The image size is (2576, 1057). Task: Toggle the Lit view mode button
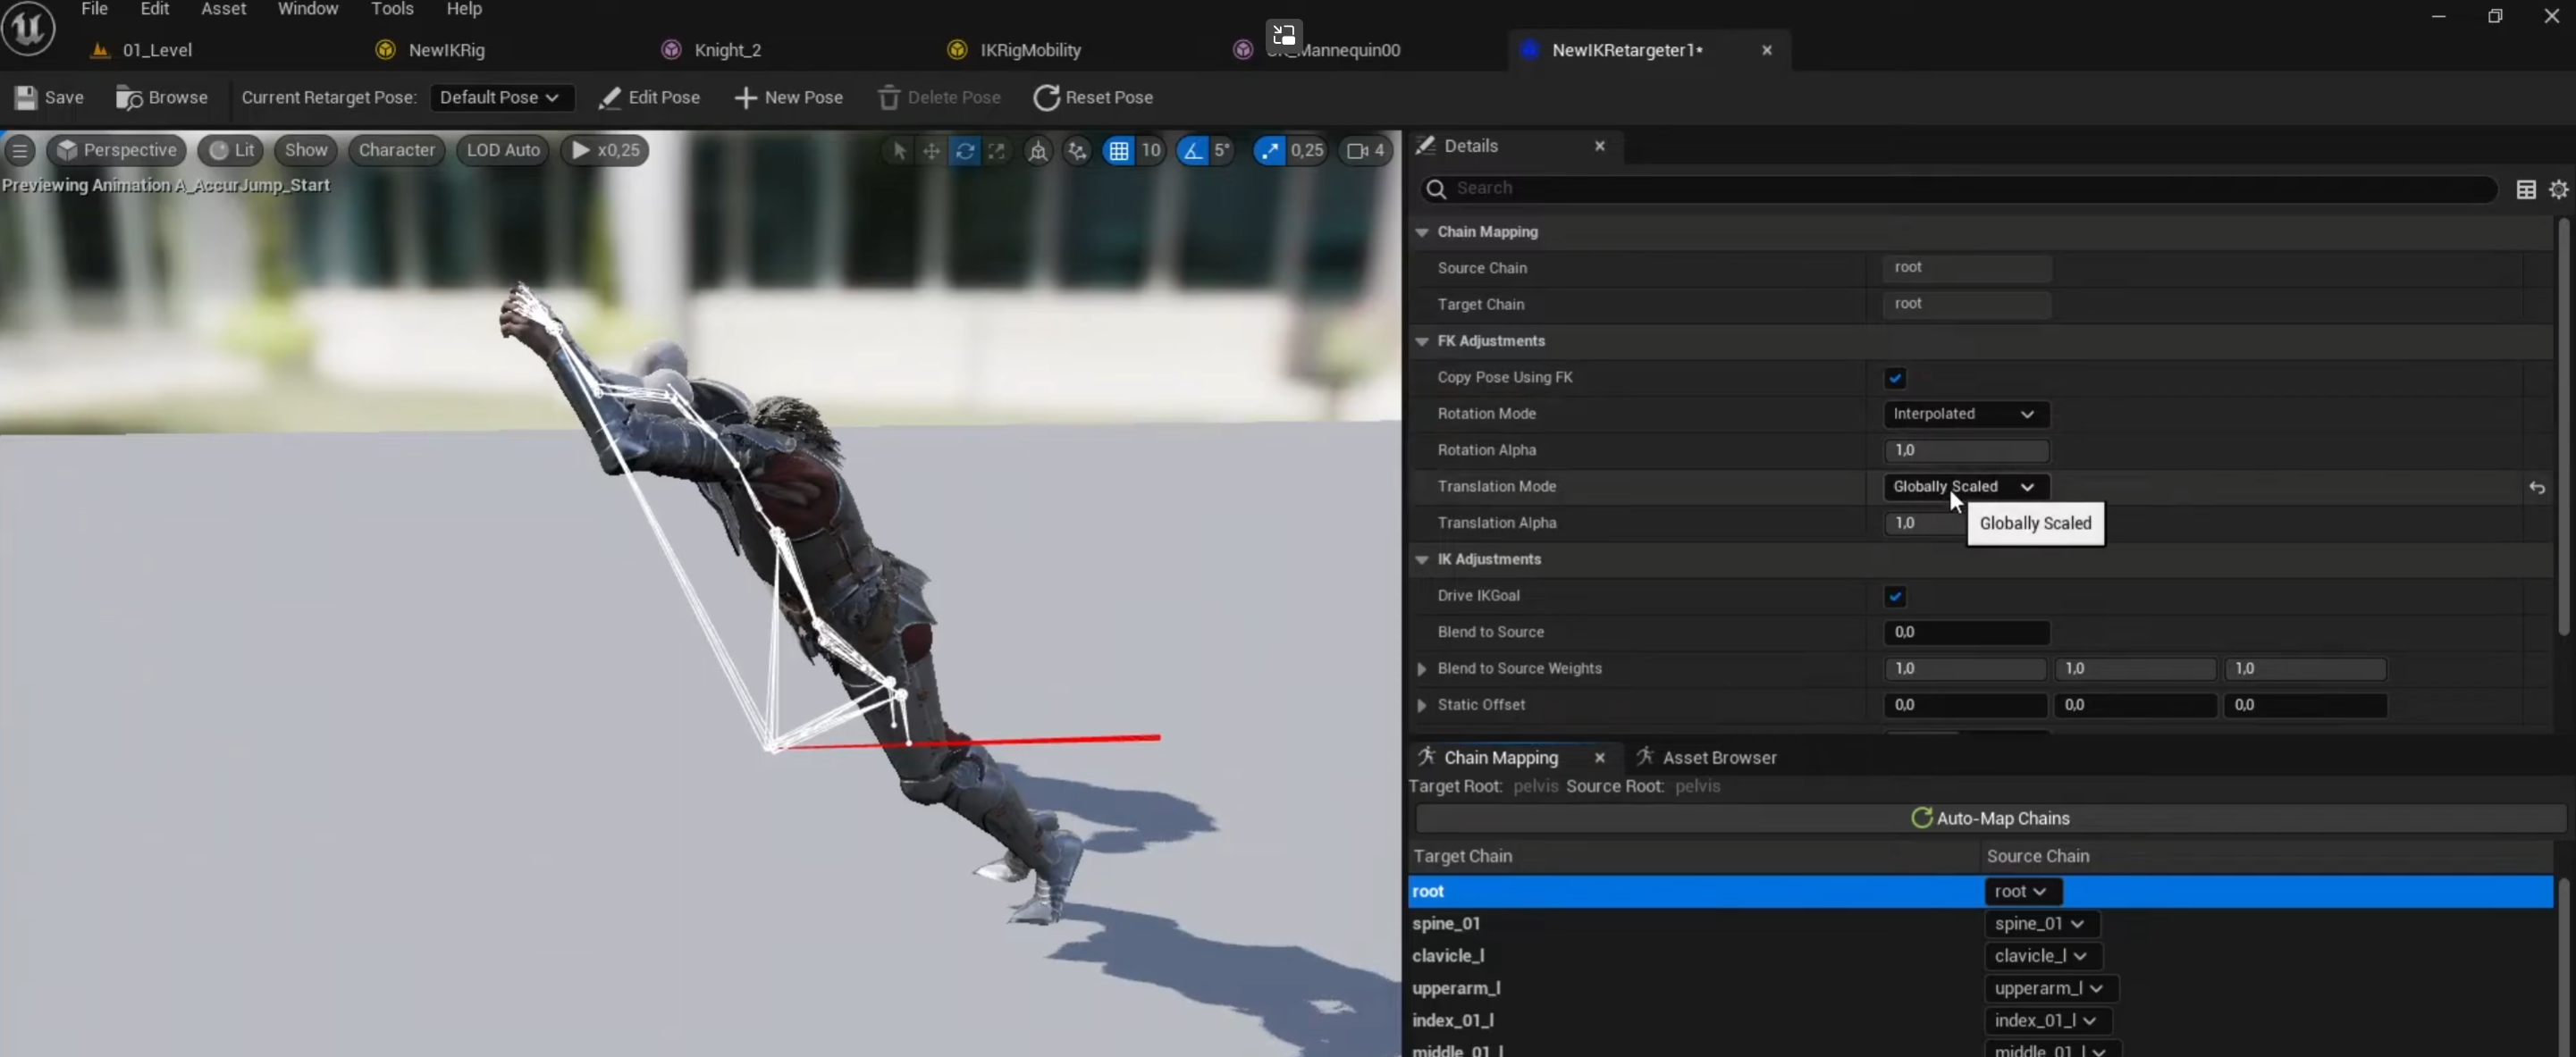click(231, 151)
